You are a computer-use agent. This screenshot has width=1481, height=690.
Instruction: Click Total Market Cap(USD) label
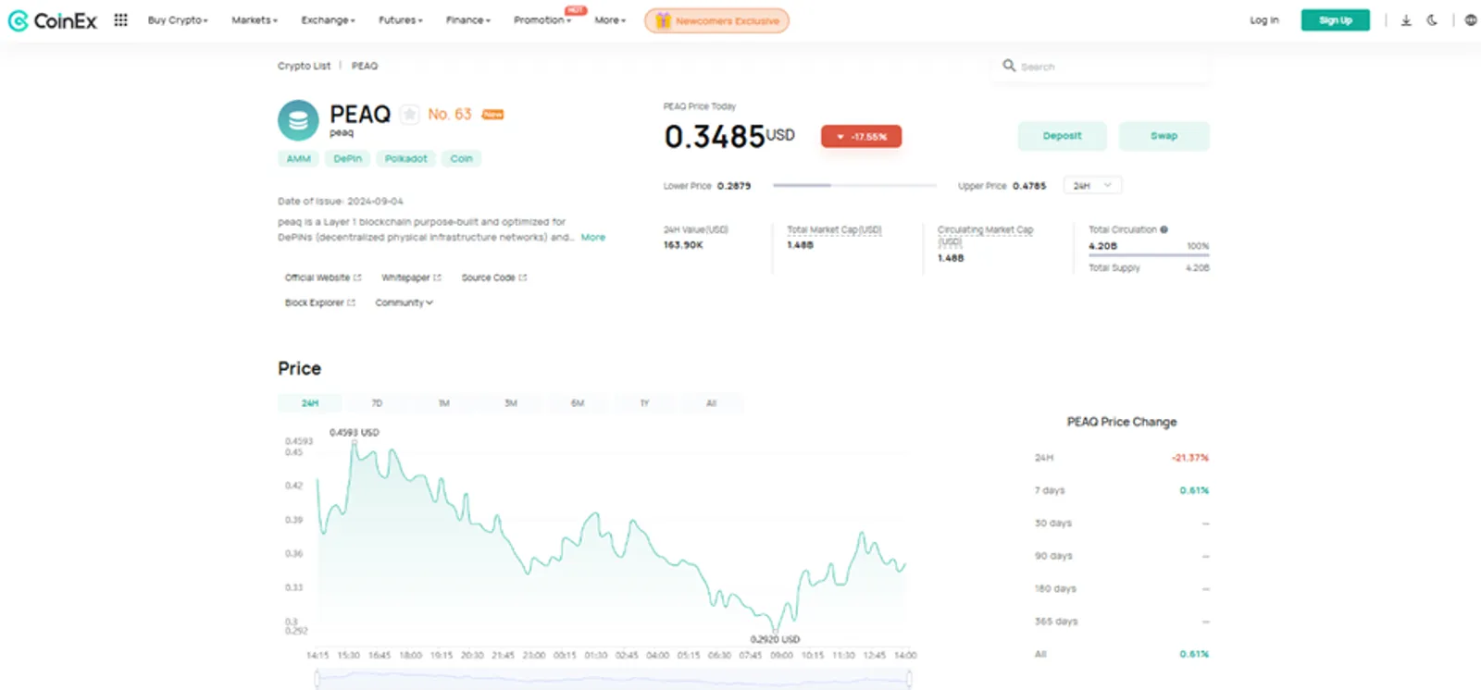point(834,229)
